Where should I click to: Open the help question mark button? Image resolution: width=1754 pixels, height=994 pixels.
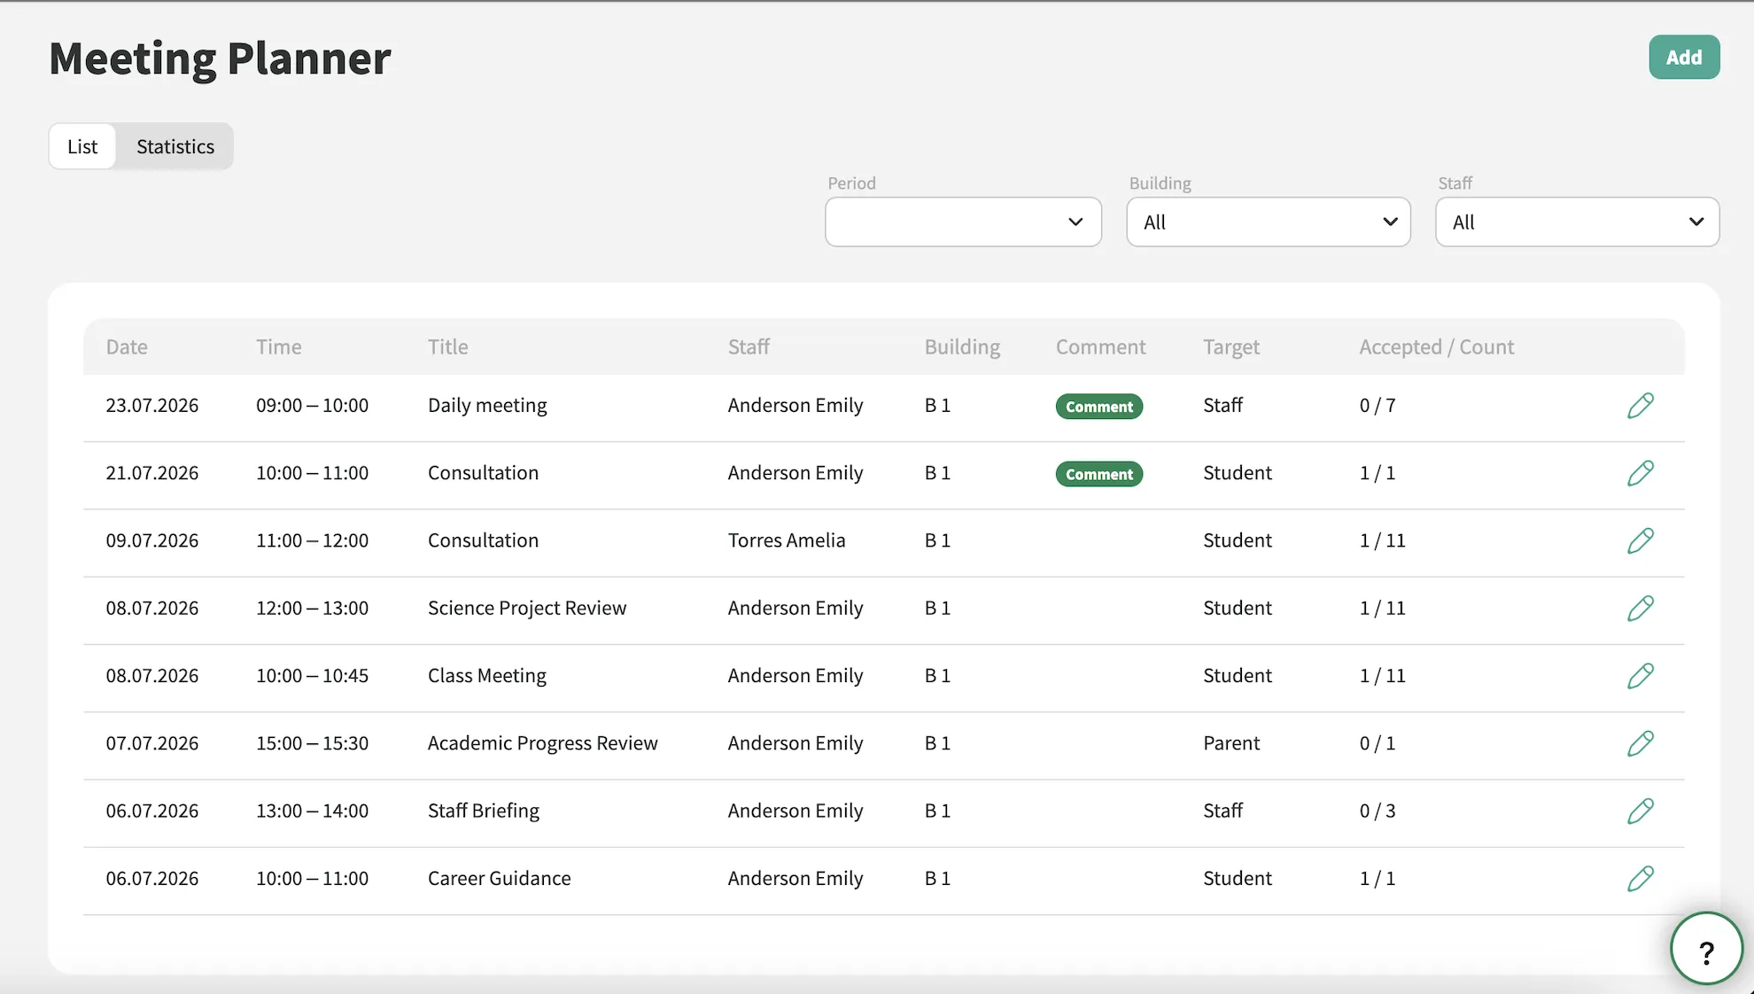click(1706, 949)
